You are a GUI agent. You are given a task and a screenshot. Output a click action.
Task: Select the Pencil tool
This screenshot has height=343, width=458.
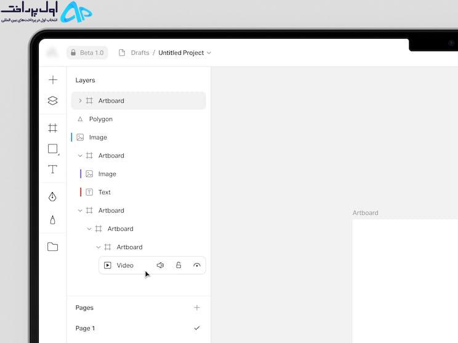[52, 219]
